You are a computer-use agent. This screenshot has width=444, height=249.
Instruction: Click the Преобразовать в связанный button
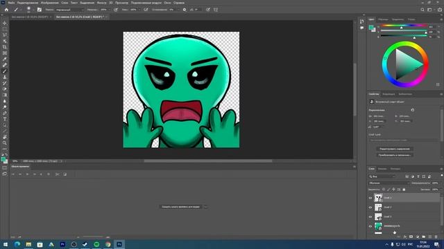pyautogui.click(x=395, y=155)
